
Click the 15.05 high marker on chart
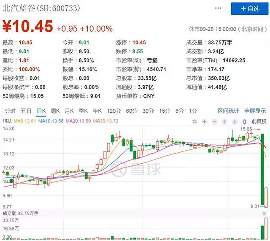pyautogui.click(x=246, y=129)
